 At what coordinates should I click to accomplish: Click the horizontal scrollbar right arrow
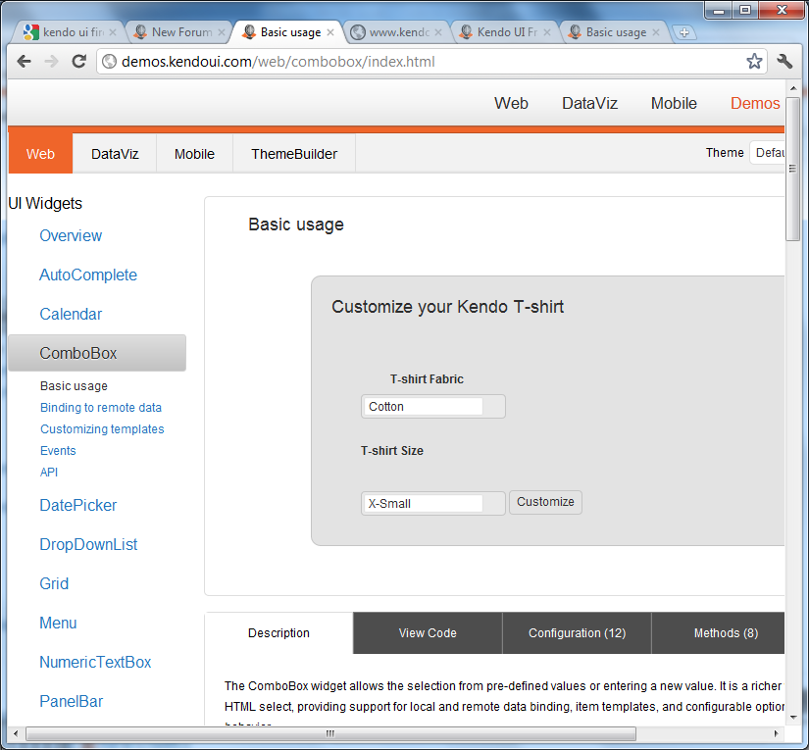click(776, 733)
